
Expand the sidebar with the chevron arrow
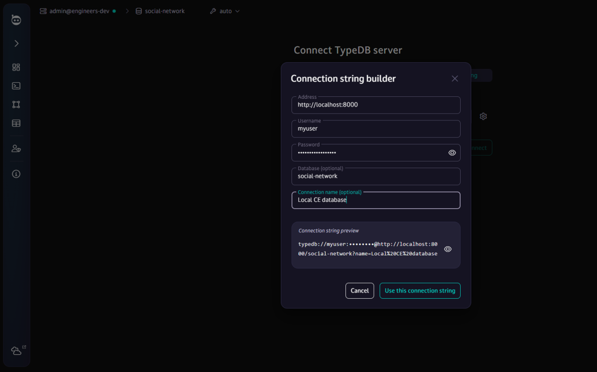(x=16, y=43)
